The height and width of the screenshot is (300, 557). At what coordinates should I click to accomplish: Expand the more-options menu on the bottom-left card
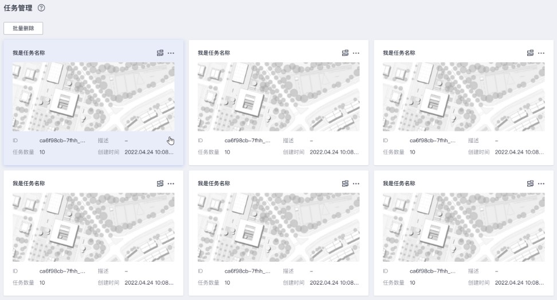(x=171, y=183)
